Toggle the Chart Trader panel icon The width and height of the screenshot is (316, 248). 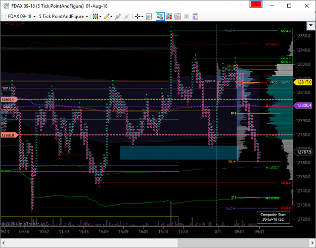click(160, 17)
